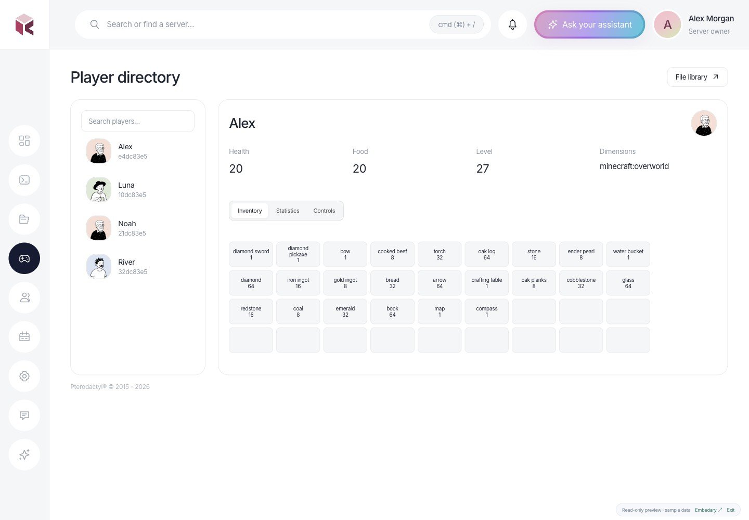
Task: Click the diamond pickaxe inventory slot
Action: click(x=298, y=254)
